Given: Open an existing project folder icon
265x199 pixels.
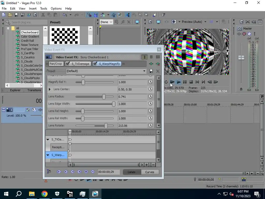Looking at the screenshot, I should tap(10, 15).
